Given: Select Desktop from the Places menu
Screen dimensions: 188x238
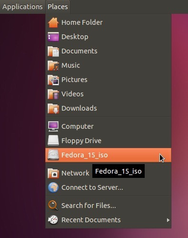Looking at the screenshot, I should 108,37.
